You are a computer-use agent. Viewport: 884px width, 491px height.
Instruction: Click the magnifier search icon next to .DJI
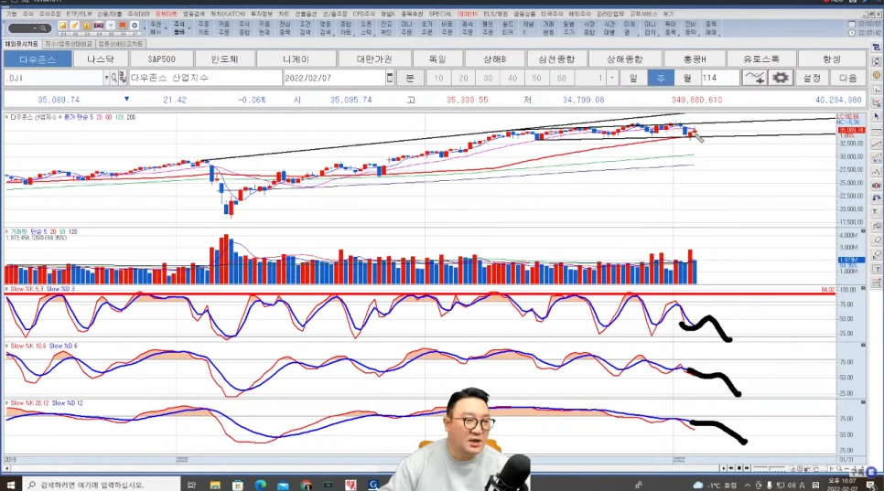[x=113, y=78]
